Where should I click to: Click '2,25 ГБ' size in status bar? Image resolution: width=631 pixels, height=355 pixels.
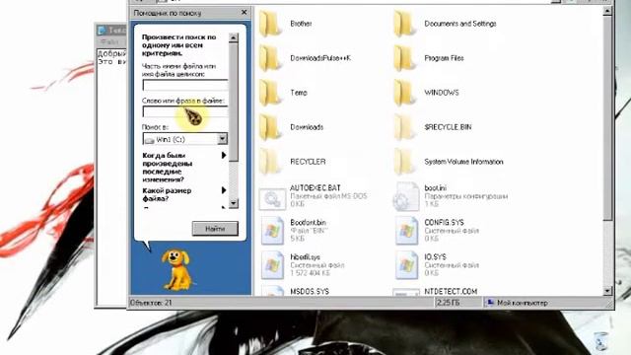coord(448,303)
